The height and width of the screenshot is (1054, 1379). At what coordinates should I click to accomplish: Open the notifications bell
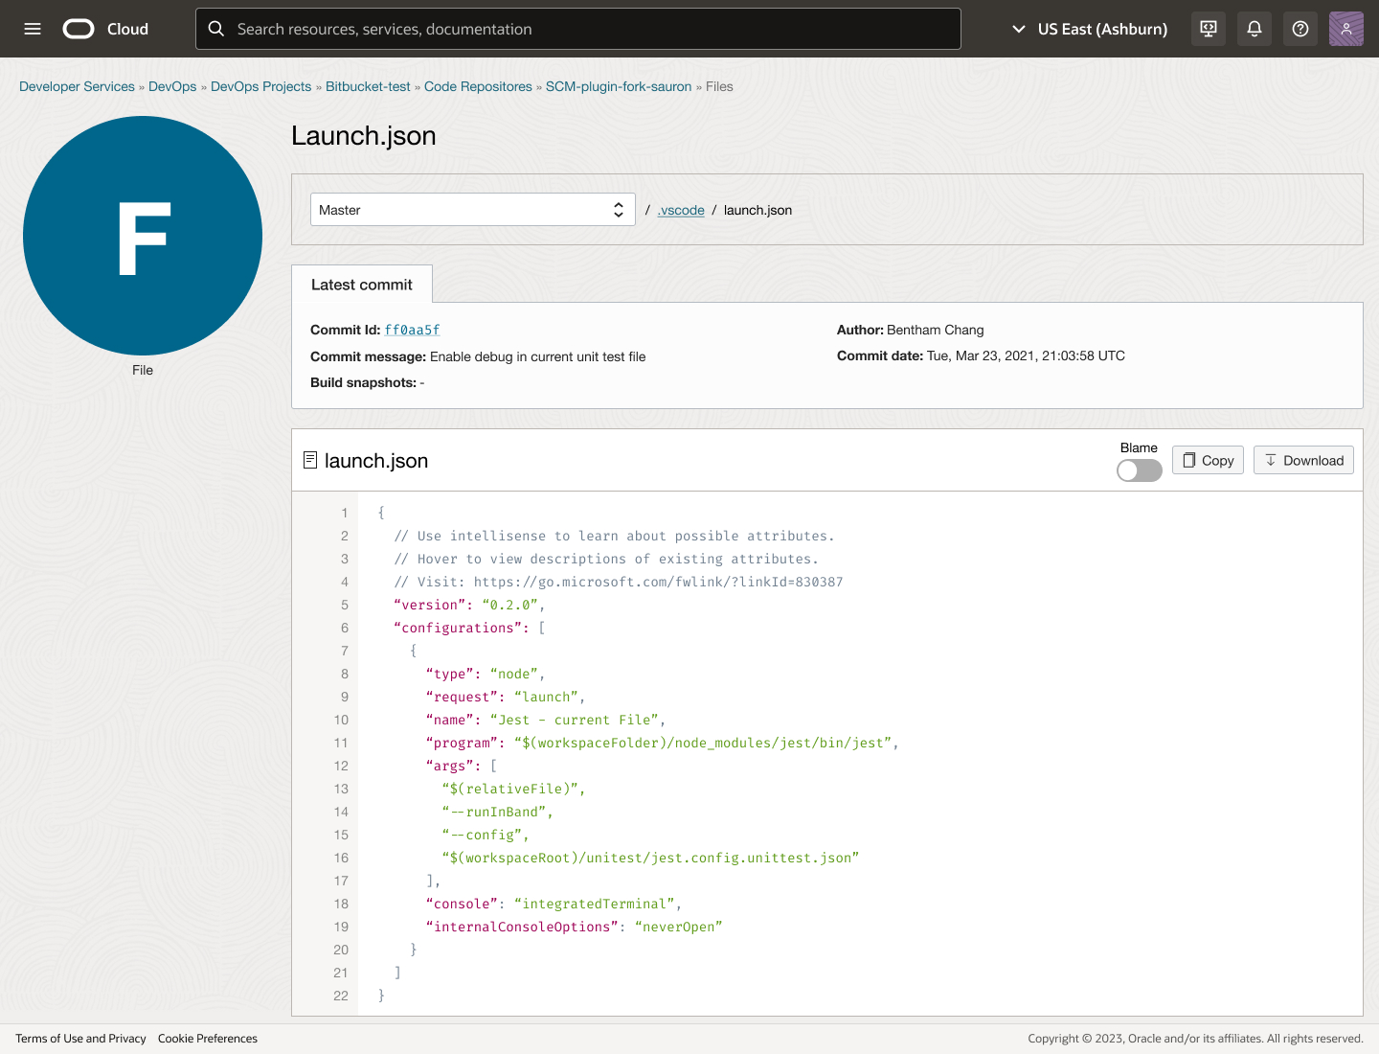[x=1255, y=29]
